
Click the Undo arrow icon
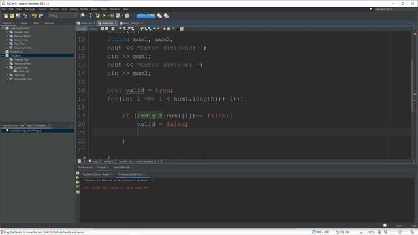point(34,16)
